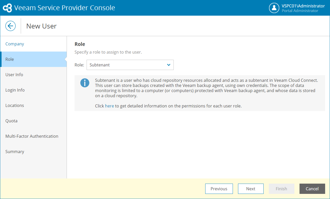Click the Previous button
Screen dimensions: 330x199
pyautogui.click(x=219, y=189)
